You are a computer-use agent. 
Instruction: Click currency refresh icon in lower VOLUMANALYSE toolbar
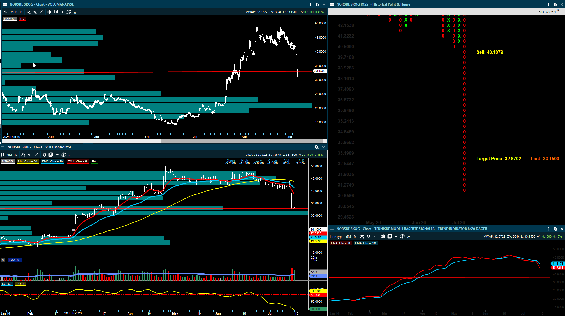(x=64, y=155)
